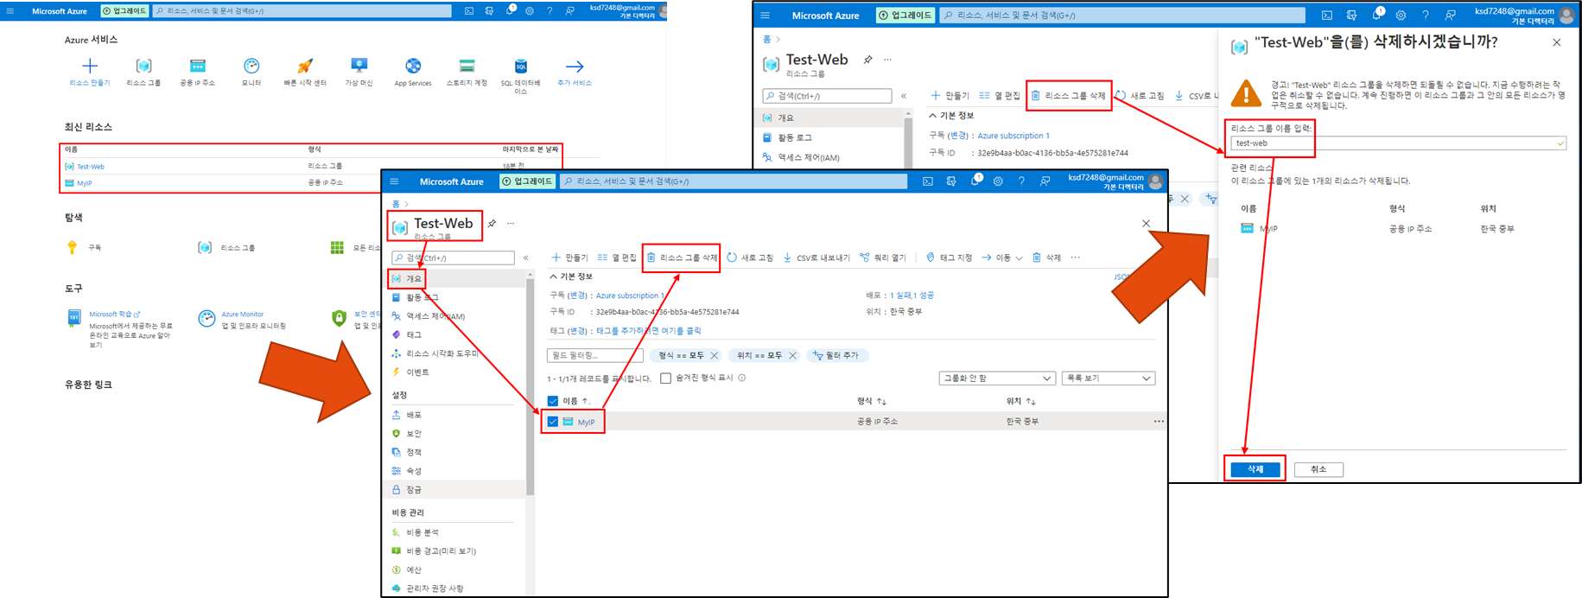This screenshot has height=598, width=1582.
Task: Click 태그 지정 in middle toolbar
Action: coord(949,258)
